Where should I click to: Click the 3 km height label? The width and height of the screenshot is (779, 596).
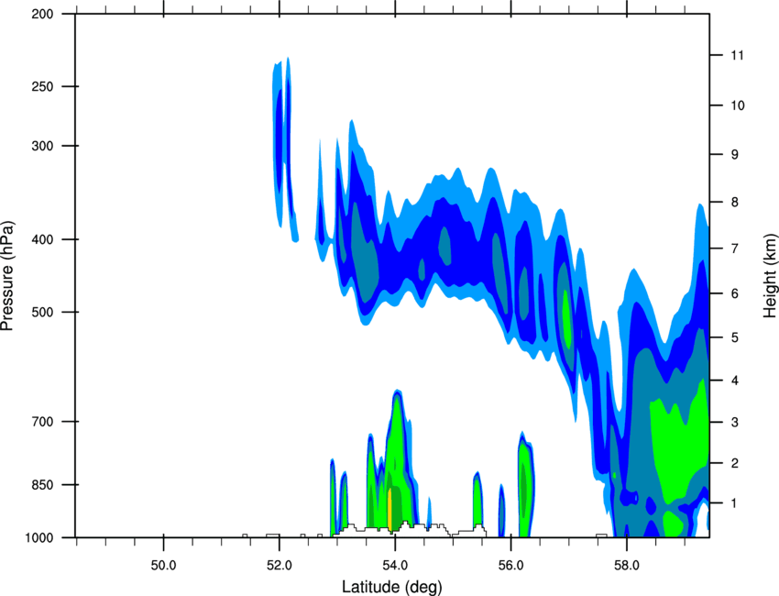click(x=734, y=423)
